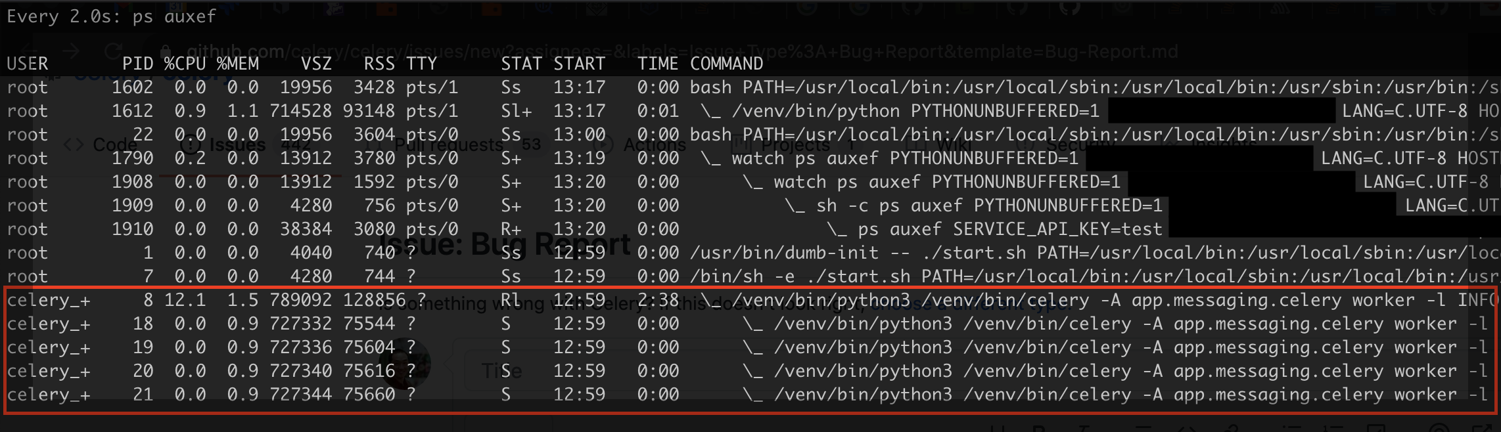
Task: Click the RSS value 128856
Action: tap(374, 300)
